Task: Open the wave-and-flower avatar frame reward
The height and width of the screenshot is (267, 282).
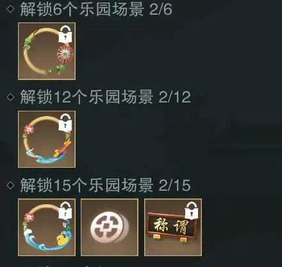Action: 47,139
